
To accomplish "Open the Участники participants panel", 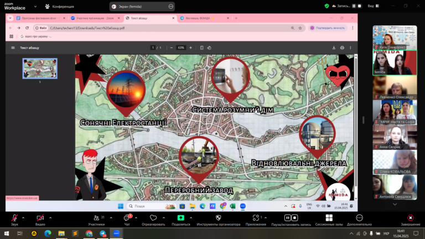I will point(96,218).
